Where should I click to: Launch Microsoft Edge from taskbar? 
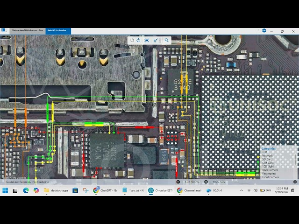[26, 190]
